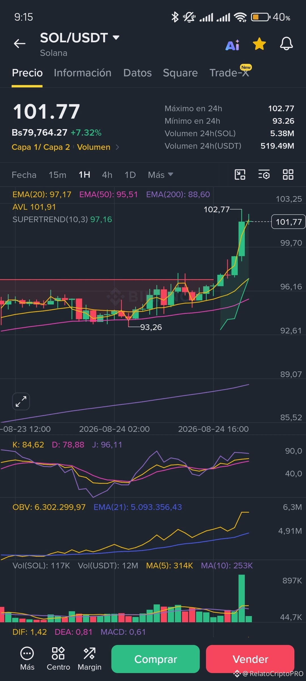Switch to the Datos tab
The image size is (306, 681).
click(x=137, y=73)
